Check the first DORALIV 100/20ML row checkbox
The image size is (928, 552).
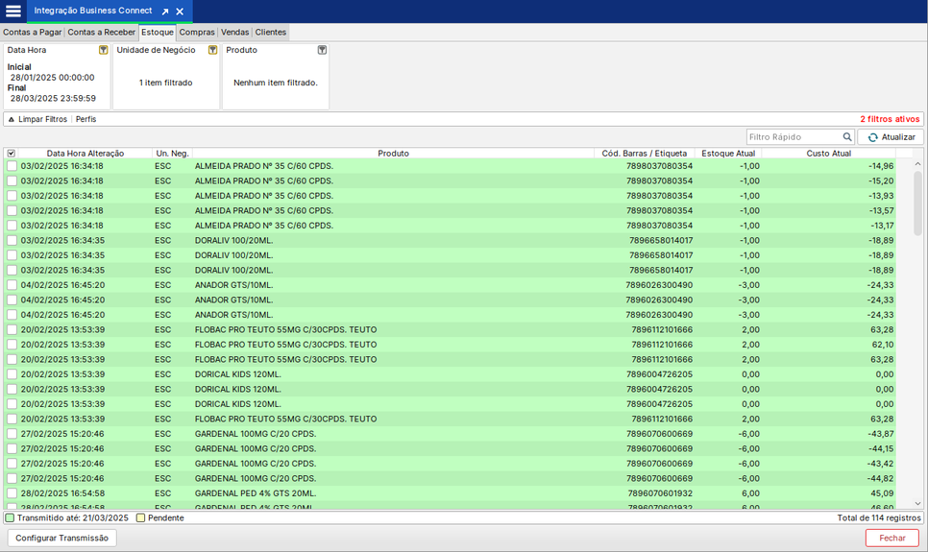click(x=12, y=241)
